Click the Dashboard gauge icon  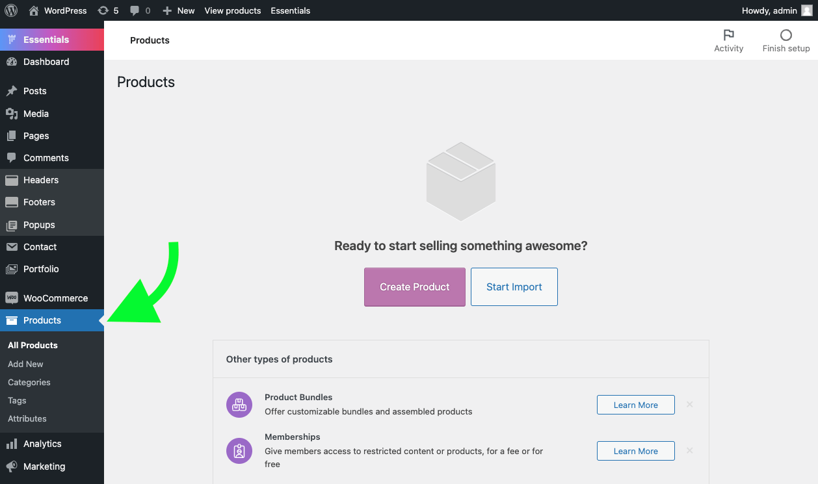point(12,62)
